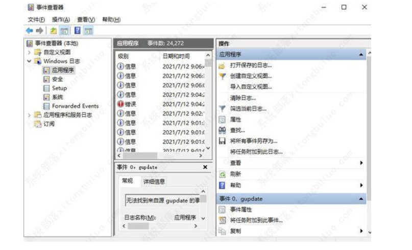Viewport: 412px width, 250px height.
Task: Expand the 查看 submenu arrow
Action: (361, 163)
